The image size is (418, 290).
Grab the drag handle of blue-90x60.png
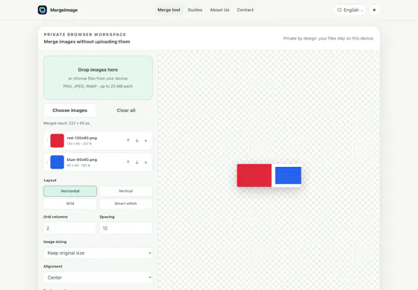pos(47,163)
